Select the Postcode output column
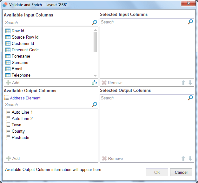The image size is (198, 183). coord(20,137)
